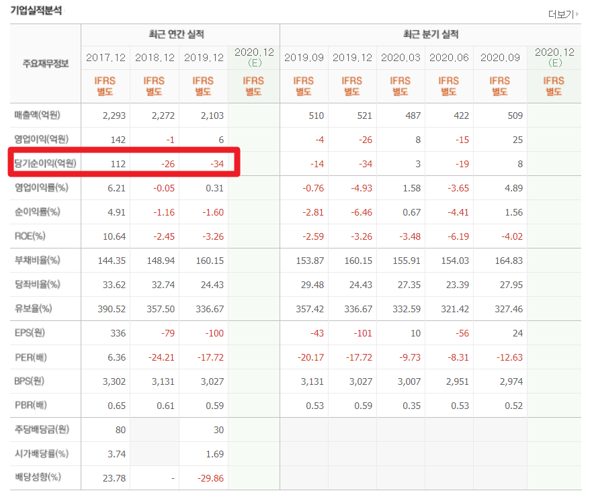The width and height of the screenshot is (590, 499).
Task: Click the 390.52 reserve ratio value
Action: pyautogui.click(x=112, y=309)
